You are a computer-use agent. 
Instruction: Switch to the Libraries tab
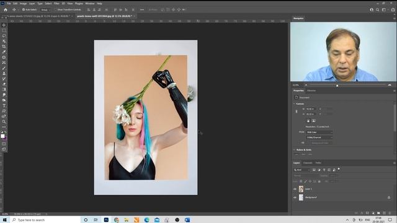click(311, 91)
